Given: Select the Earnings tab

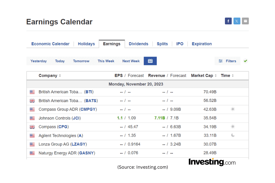Looking at the screenshot, I should point(112,44).
